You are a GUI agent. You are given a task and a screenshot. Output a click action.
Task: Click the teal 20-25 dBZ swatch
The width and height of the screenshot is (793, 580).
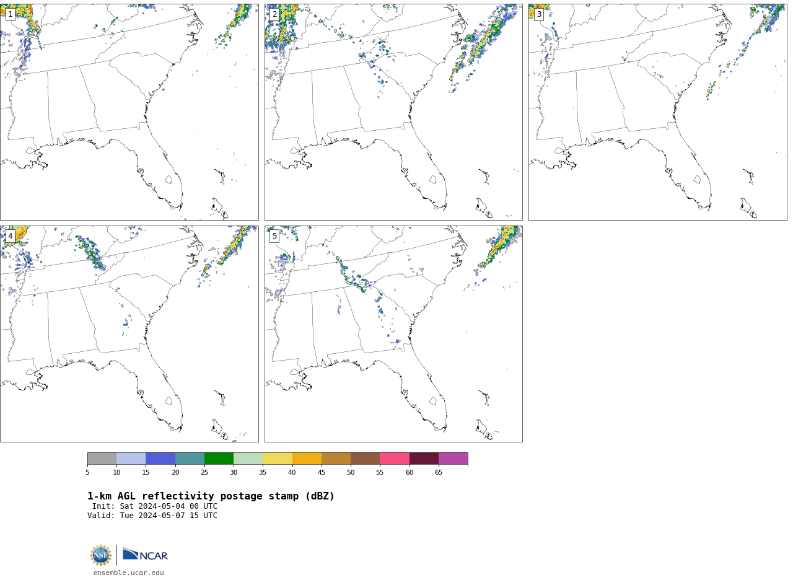click(x=190, y=459)
